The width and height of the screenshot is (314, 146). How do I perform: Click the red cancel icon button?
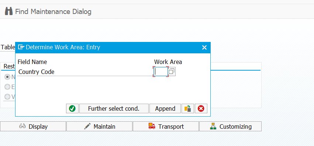coord(201,108)
